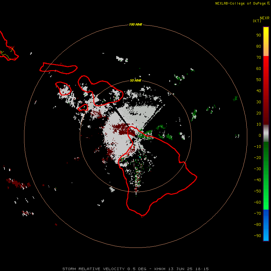Click the storm relative velocity caption text
The width and height of the screenshot is (271, 271).
pos(135,269)
